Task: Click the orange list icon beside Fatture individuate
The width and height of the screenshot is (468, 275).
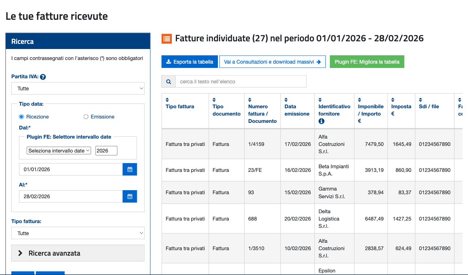Action: point(167,38)
